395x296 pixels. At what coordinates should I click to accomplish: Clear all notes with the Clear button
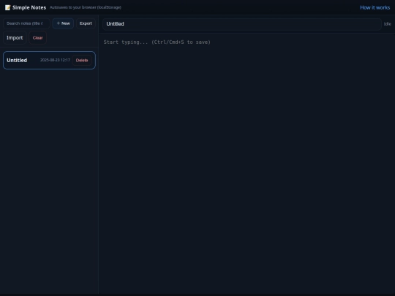point(37,38)
